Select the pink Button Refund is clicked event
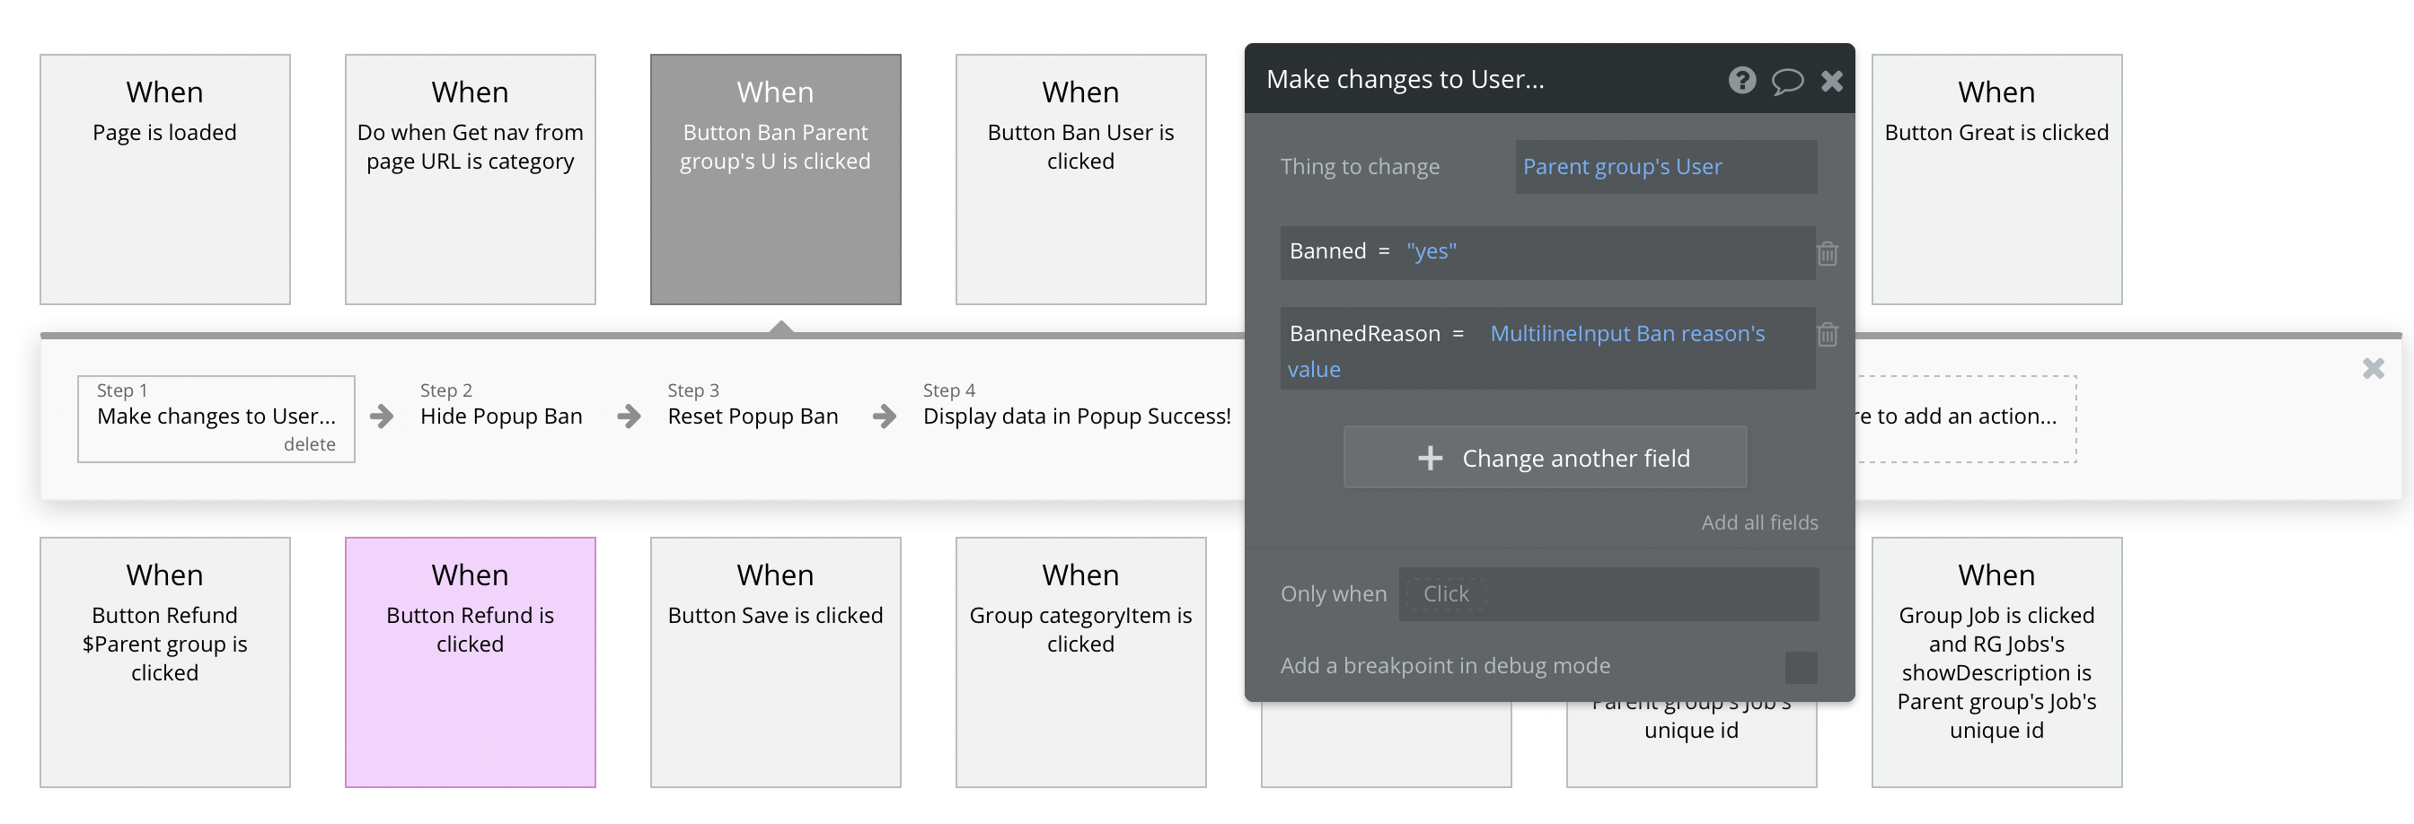The height and width of the screenshot is (824, 2414). (471, 661)
